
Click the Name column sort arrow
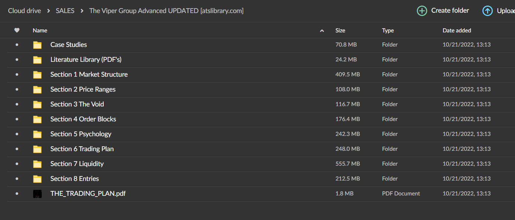click(322, 31)
